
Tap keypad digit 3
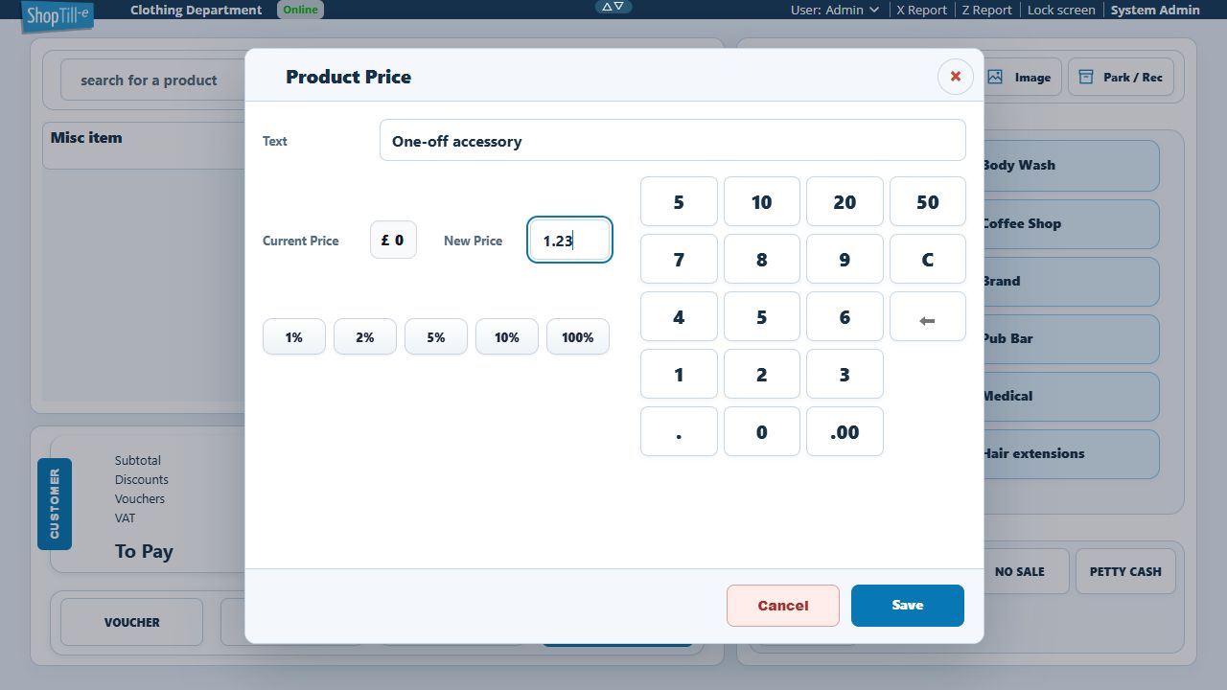(845, 374)
